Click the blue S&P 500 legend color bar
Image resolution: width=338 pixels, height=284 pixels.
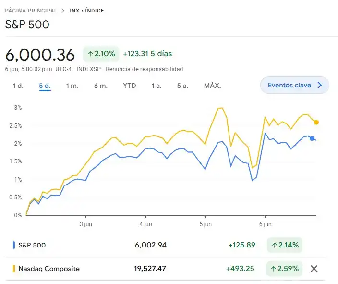pos(14,245)
